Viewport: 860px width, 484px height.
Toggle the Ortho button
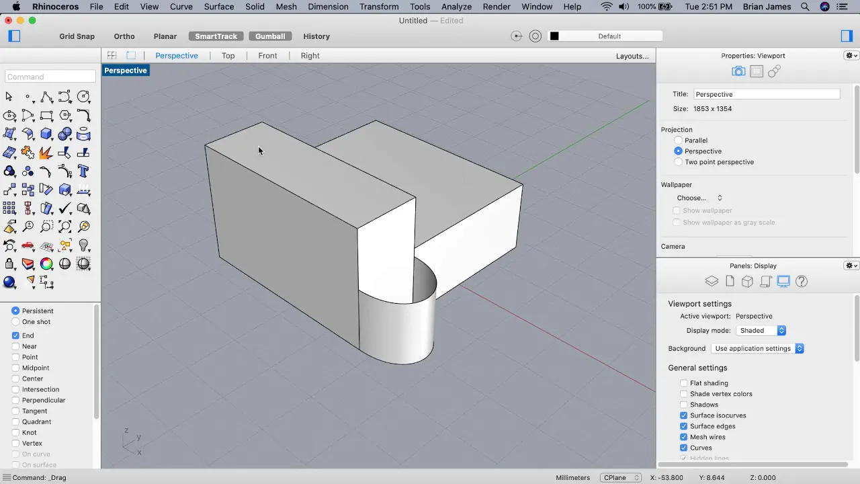click(x=124, y=36)
